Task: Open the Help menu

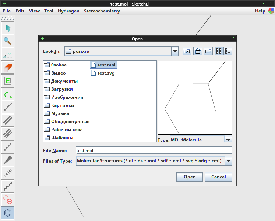Action: pos(260,11)
